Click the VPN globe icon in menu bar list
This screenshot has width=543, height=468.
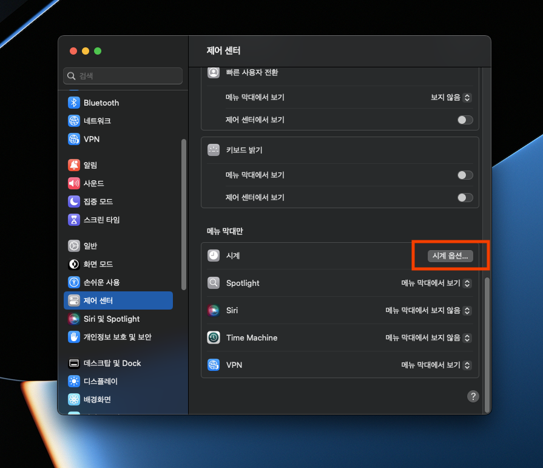[x=214, y=365]
